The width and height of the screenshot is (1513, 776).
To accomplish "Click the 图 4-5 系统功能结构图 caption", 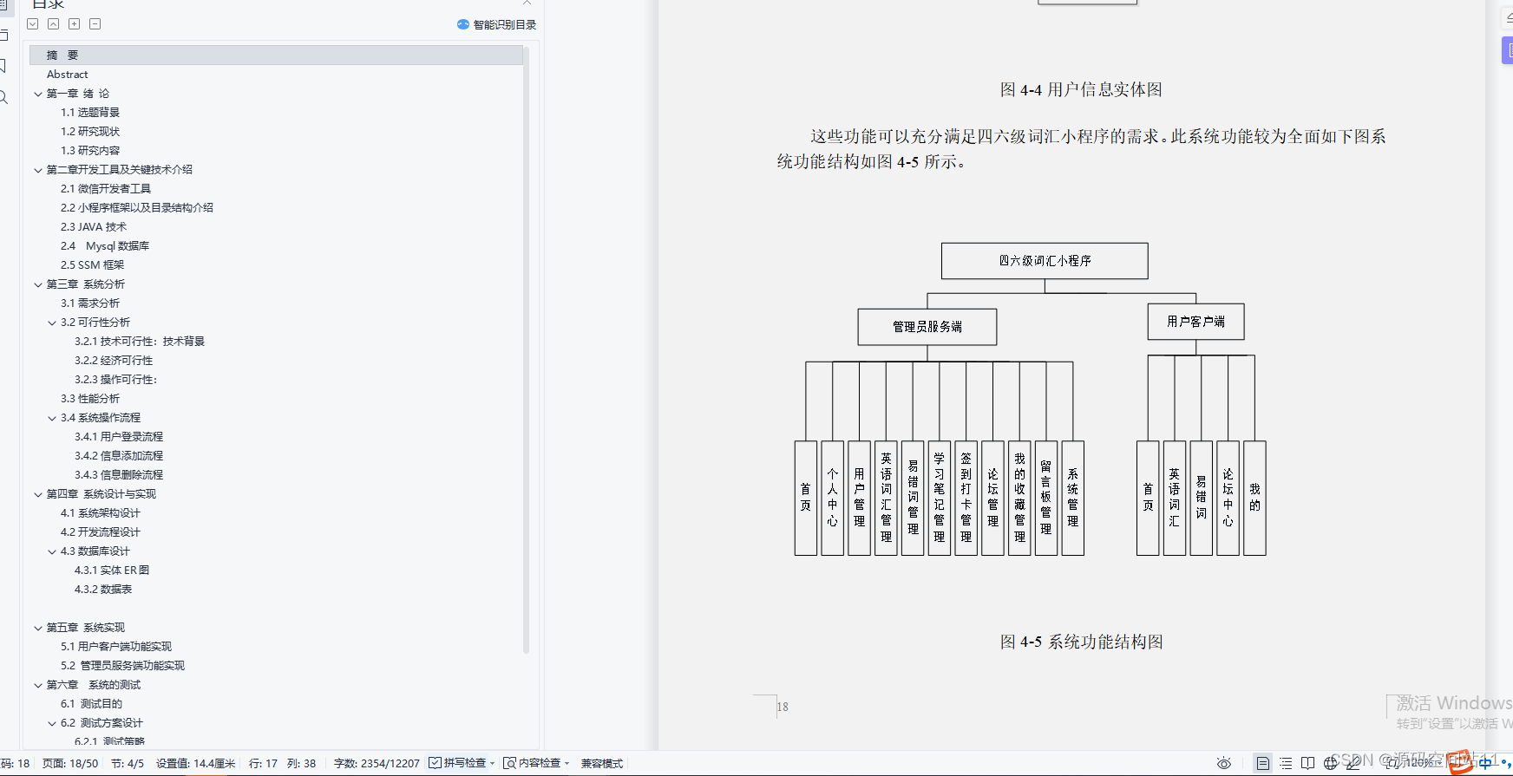I will (x=1081, y=642).
